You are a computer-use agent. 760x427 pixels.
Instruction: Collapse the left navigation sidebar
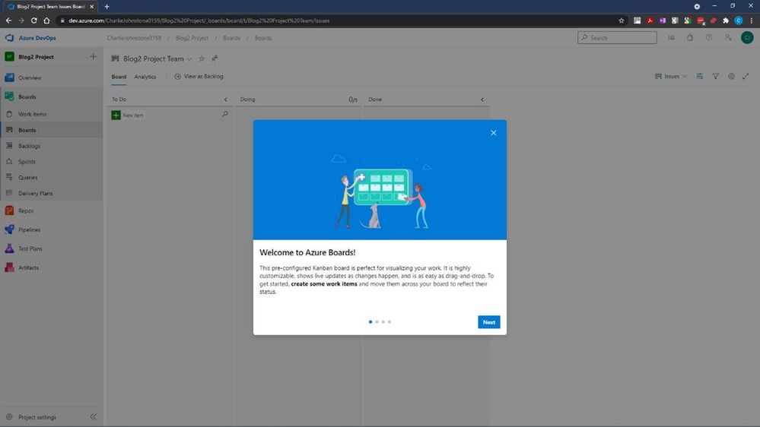tap(93, 417)
